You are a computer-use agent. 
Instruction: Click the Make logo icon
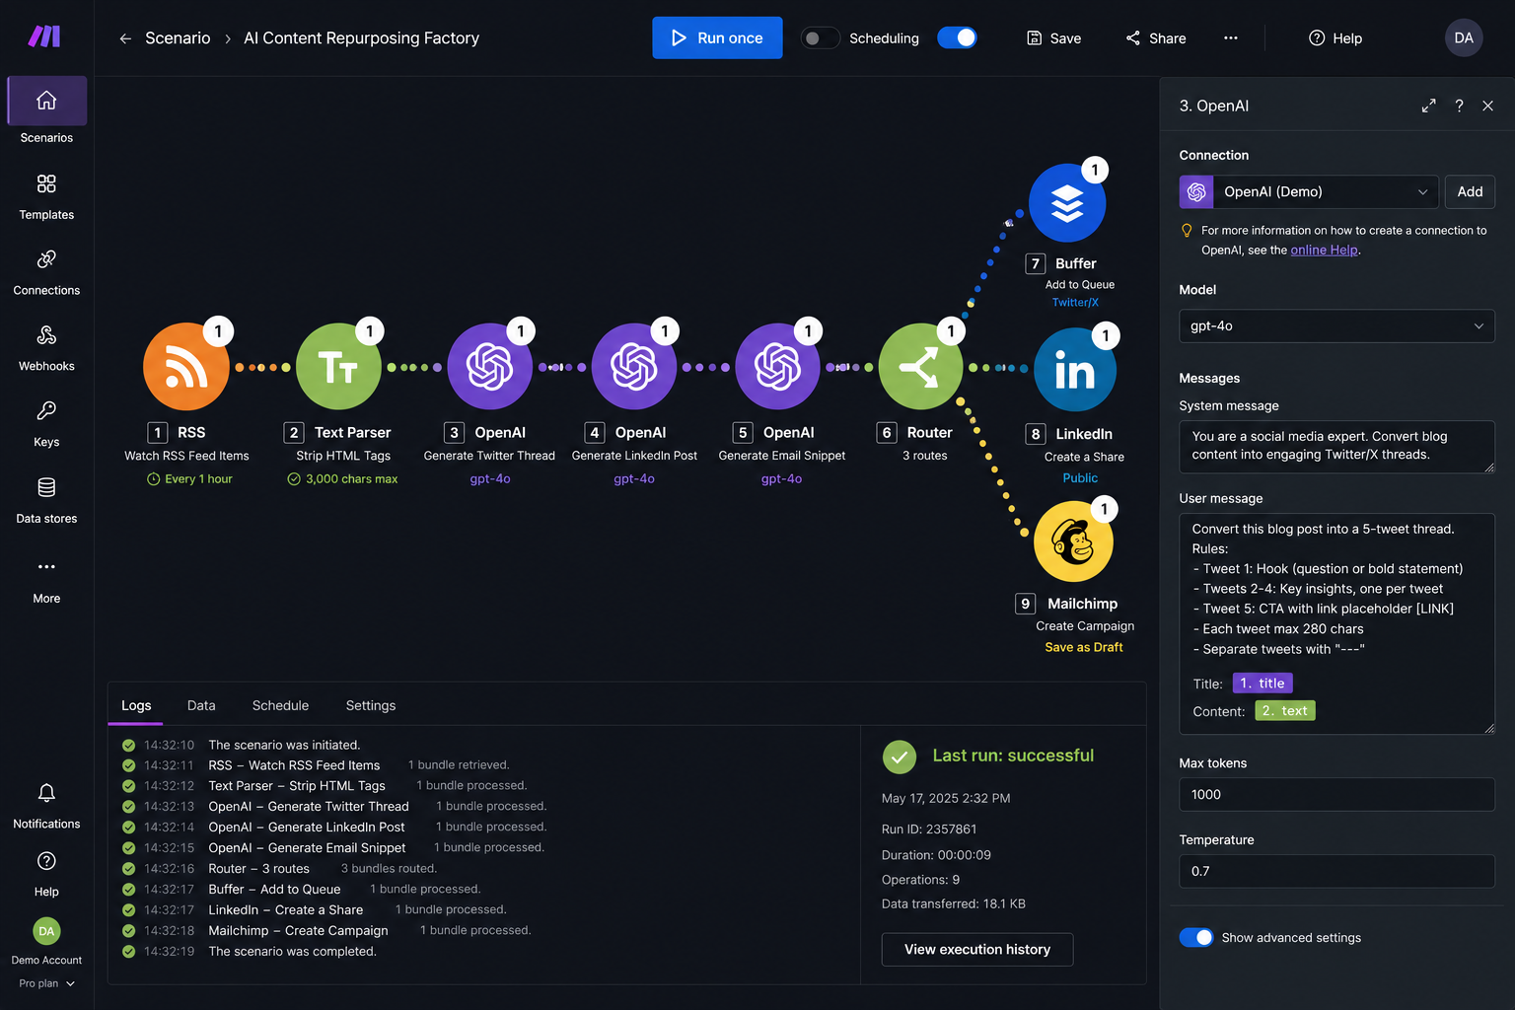click(44, 36)
